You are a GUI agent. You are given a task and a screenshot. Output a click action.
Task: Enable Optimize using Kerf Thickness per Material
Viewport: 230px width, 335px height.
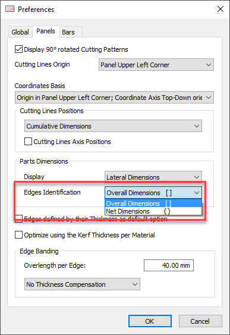[18, 235]
